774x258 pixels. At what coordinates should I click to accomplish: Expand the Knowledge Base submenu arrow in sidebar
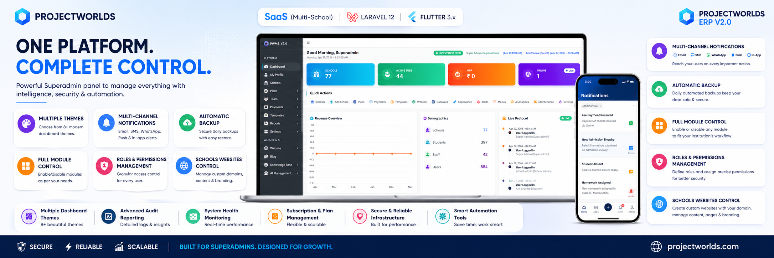(x=298, y=165)
